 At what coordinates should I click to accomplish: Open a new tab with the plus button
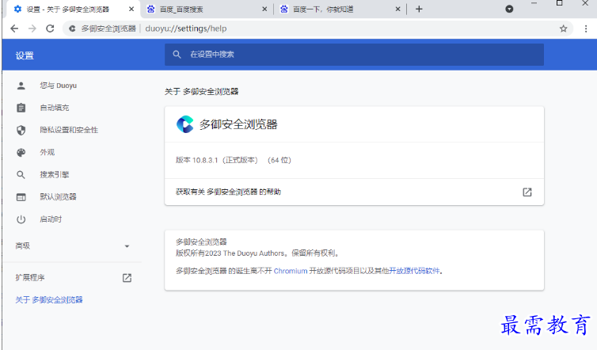[419, 9]
